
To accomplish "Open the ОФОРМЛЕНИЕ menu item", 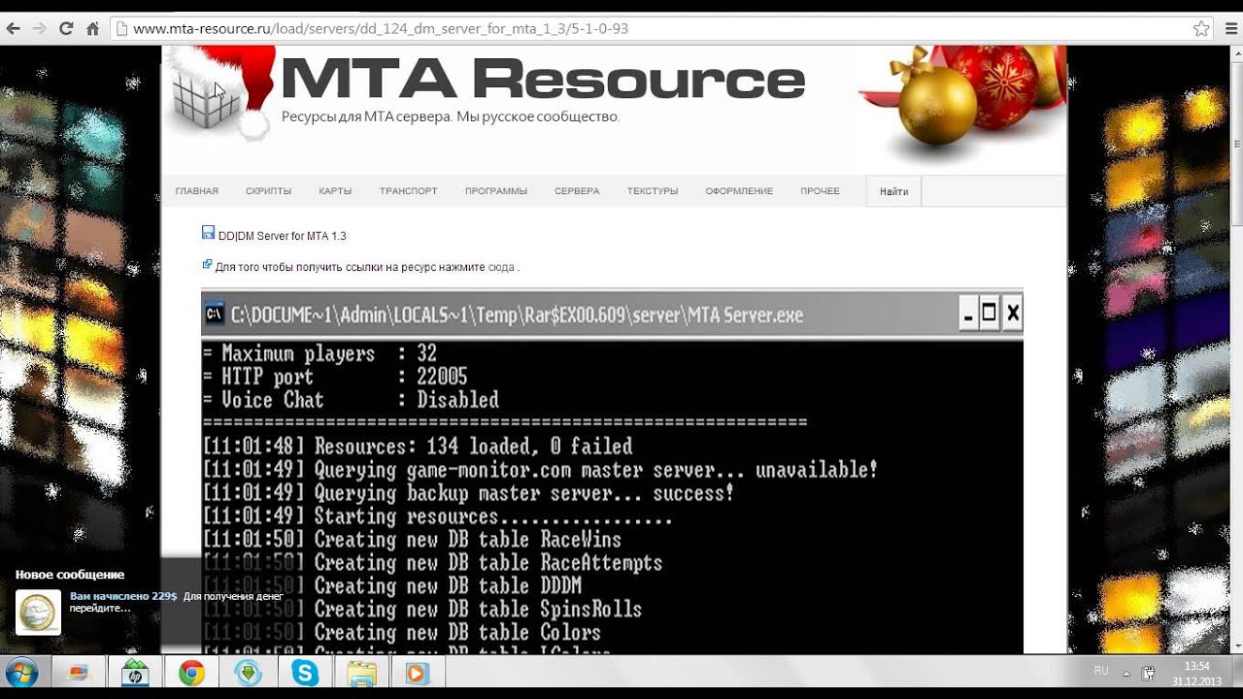I will (739, 191).
